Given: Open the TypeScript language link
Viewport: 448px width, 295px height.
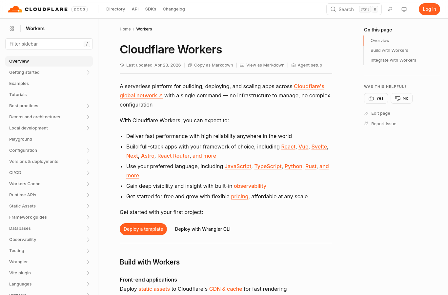Looking at the screenshot, I should [268, 167].
